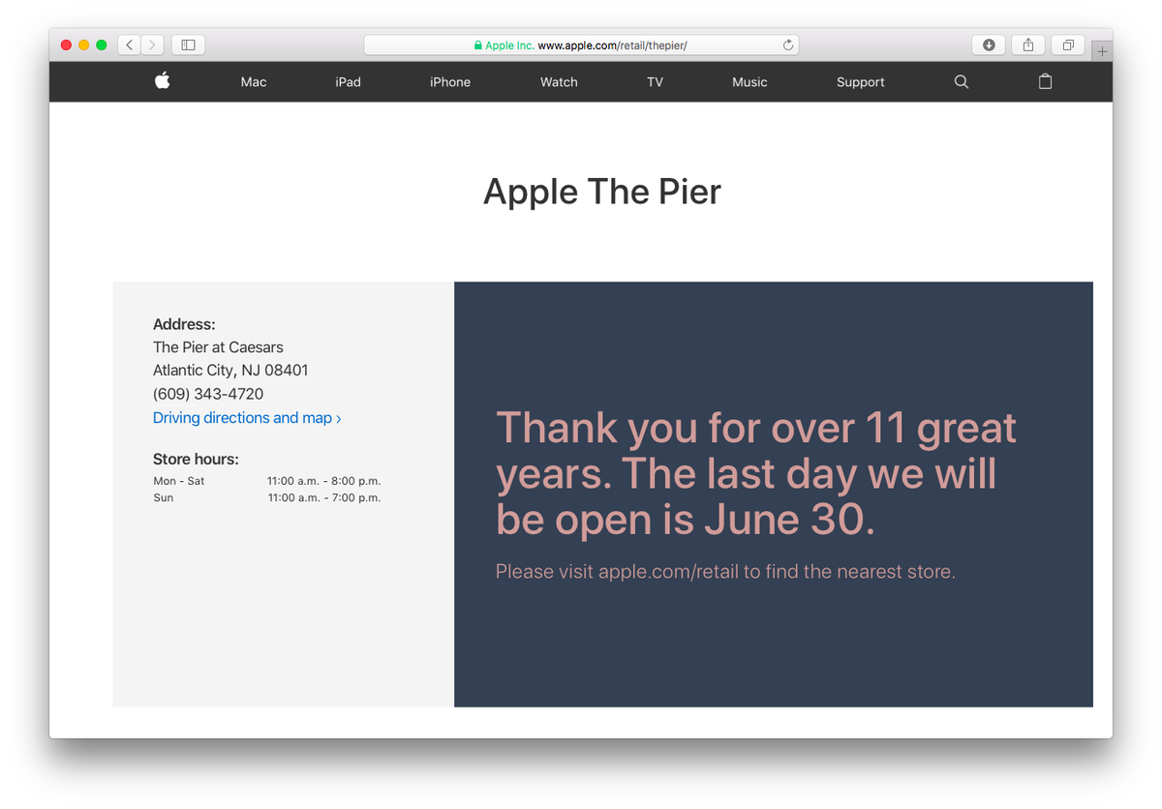This screenshot has width=1162, height=809.
Task: Open the Music menu item
Action: [x=749, y=82]
